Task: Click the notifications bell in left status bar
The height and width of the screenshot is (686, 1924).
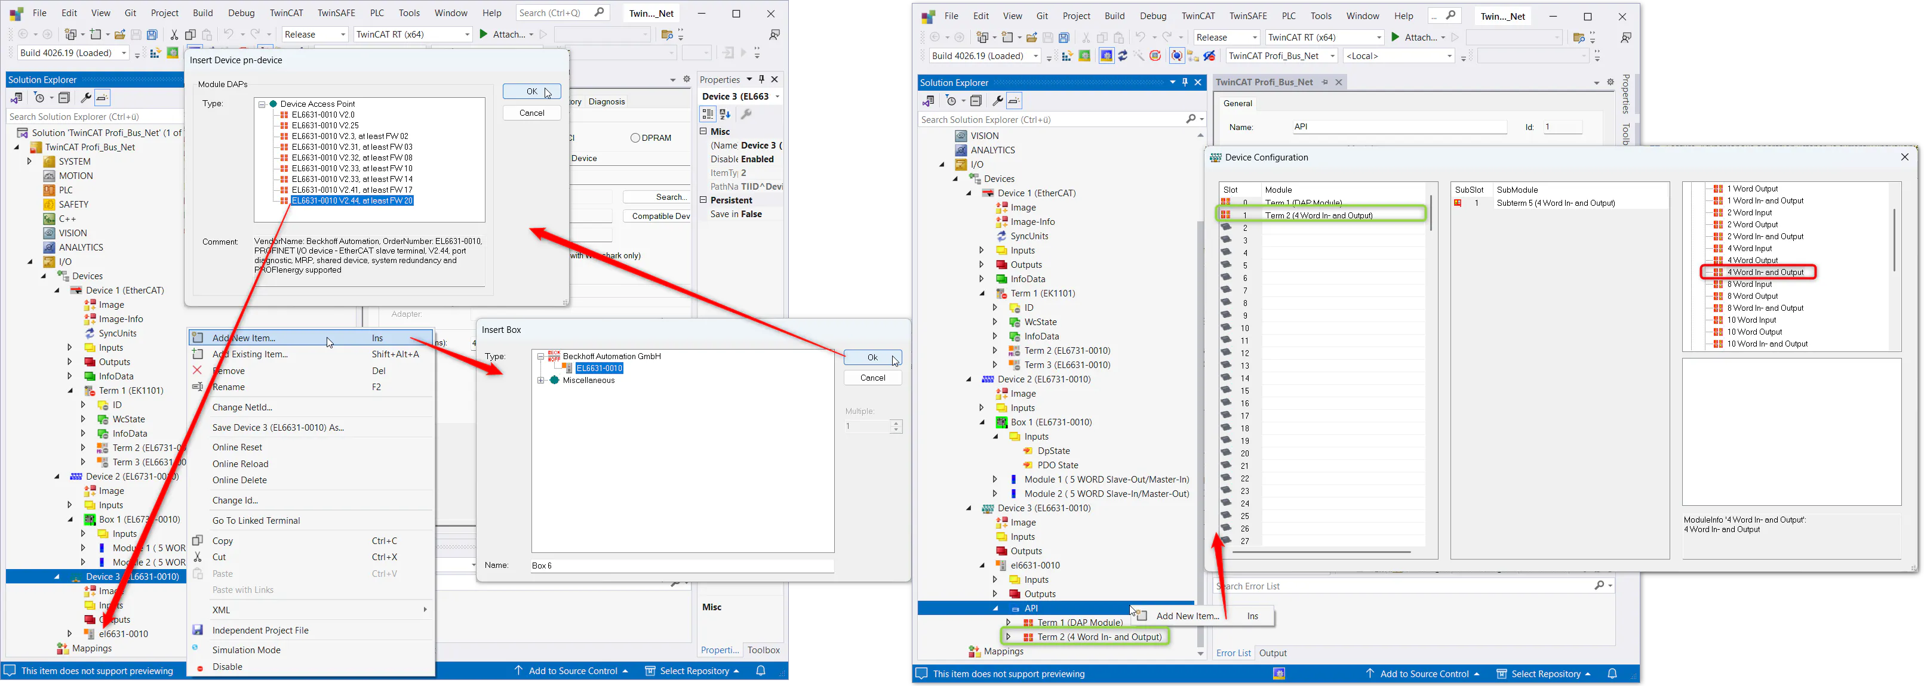Action: 761,671
